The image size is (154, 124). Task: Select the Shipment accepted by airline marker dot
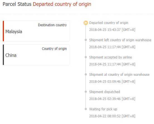86,57
